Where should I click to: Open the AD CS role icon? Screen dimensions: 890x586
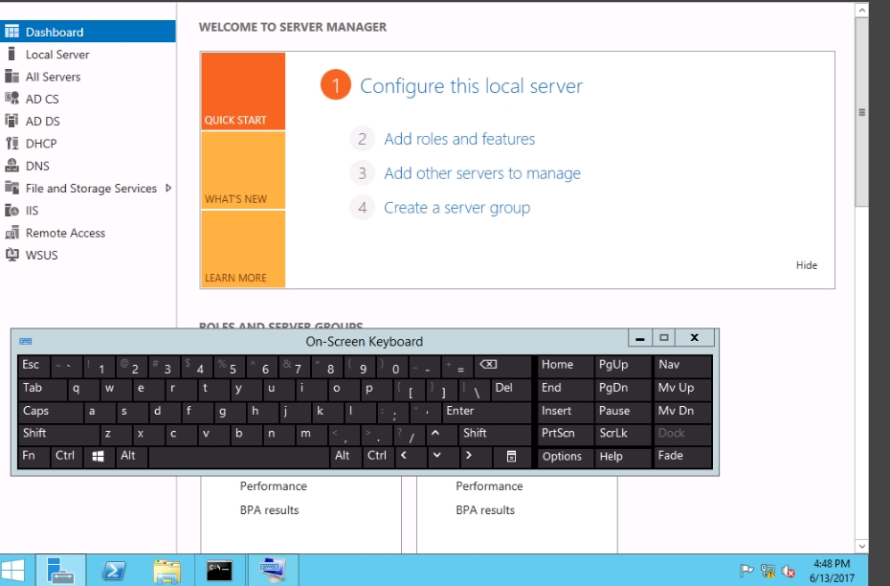[x=11, y=99]
